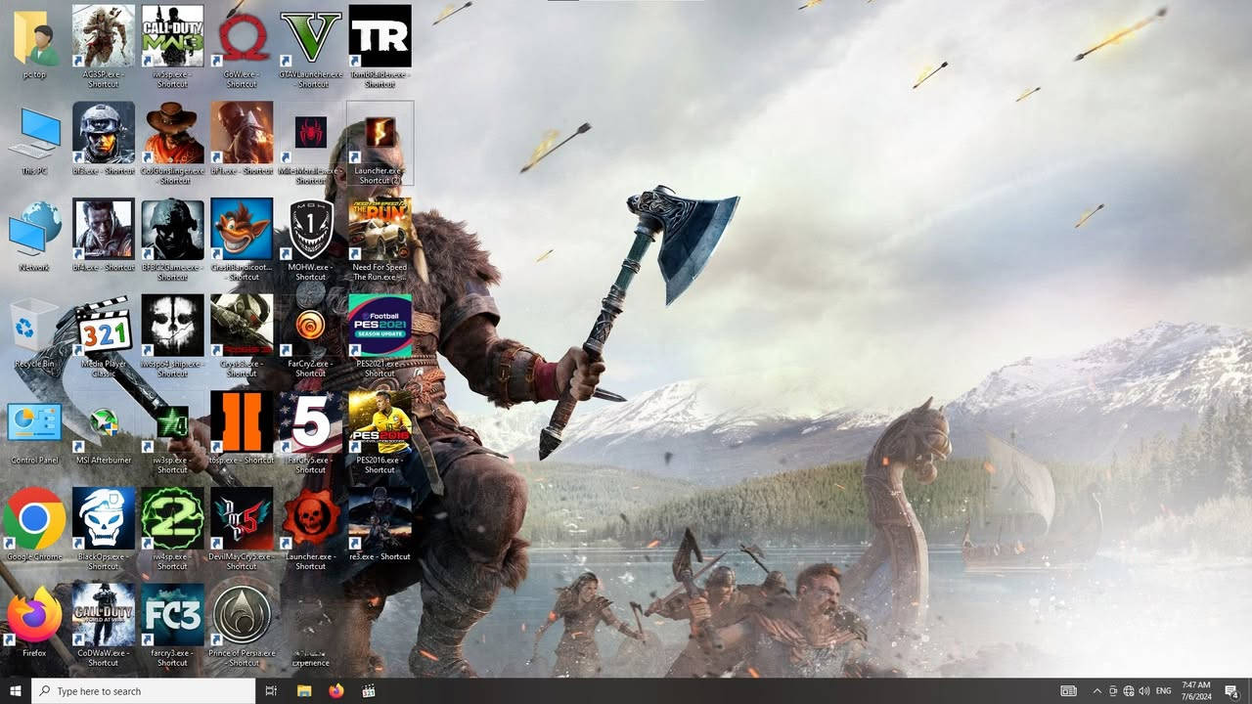This screenshot has width=1252, height=704.
Task: Select the DevilMayCry5.exe shortcut
Action: 242,529
